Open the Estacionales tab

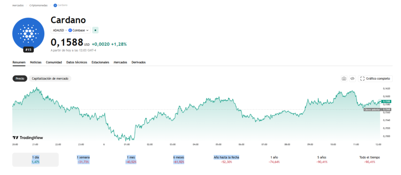click(x=100, y=62)
